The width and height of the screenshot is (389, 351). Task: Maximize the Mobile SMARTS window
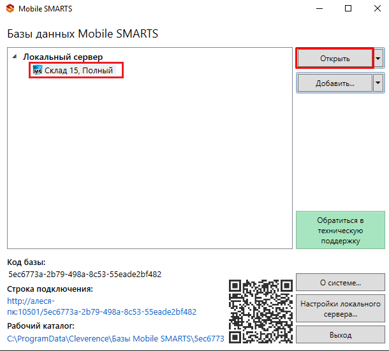[348, 8]
